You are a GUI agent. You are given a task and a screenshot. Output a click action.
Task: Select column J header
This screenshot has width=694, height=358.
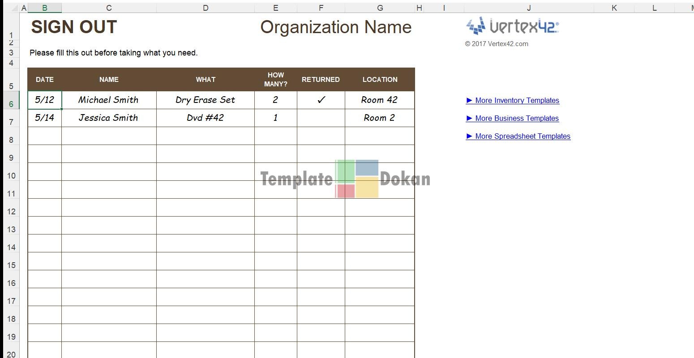(x=529, y=8)
